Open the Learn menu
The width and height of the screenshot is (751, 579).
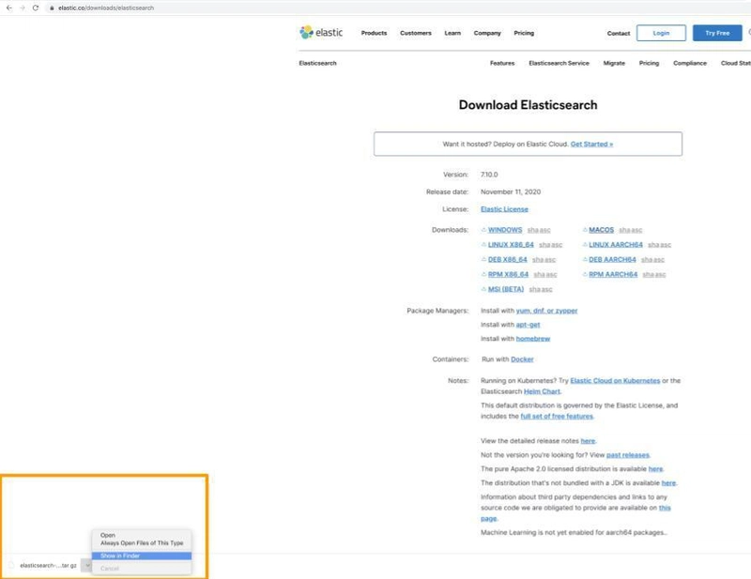tap(452, 33)
